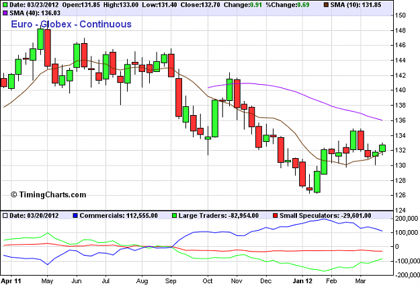This screenshot has width=420, height=296.
Task: Click the purple SMA (40) legend swatch
Action: click(5, 13)
